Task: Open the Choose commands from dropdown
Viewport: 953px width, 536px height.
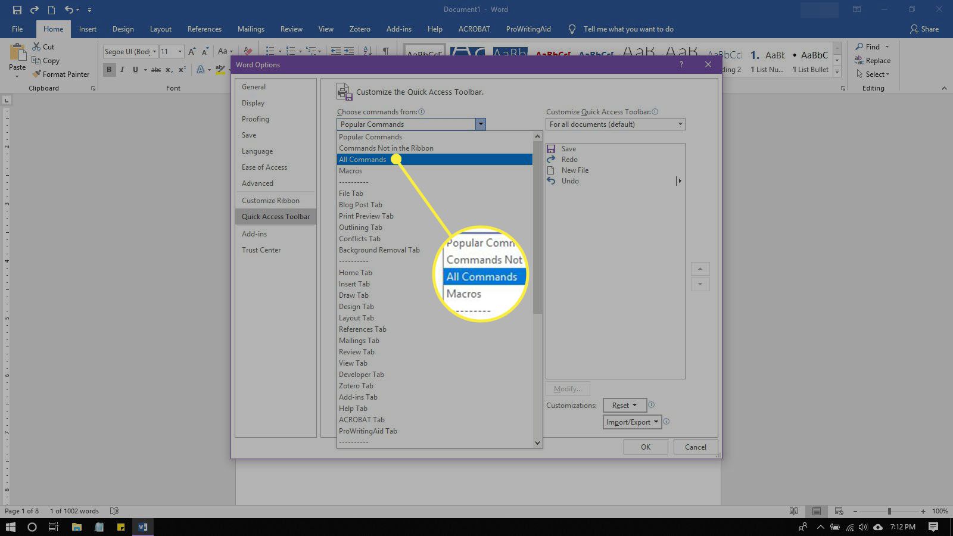Action: pos(411,124)
